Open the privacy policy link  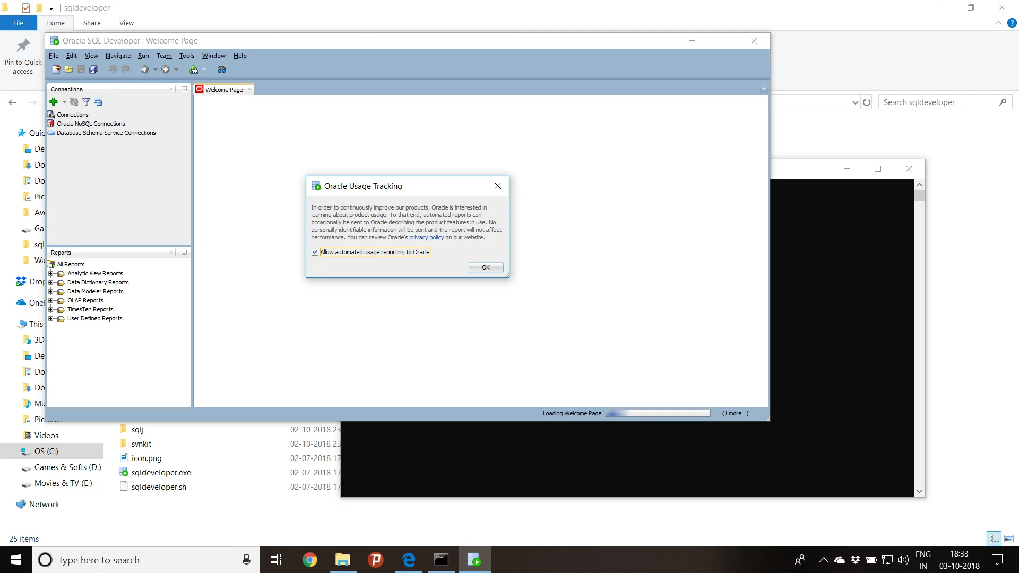(x=426, y=237)
